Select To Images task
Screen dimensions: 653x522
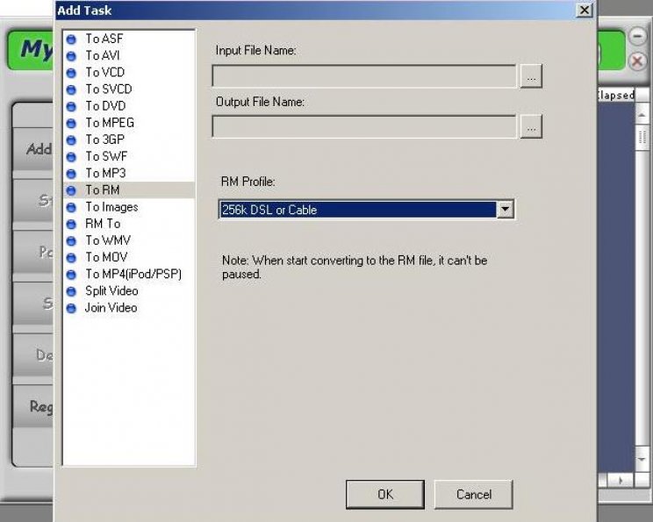[111, 207]
